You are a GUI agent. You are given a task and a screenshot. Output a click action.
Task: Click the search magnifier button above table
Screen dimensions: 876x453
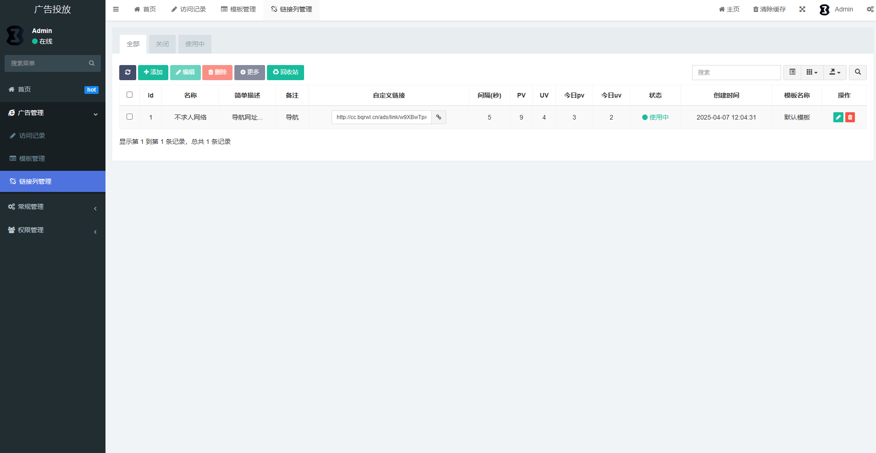[x=858, y=72]
